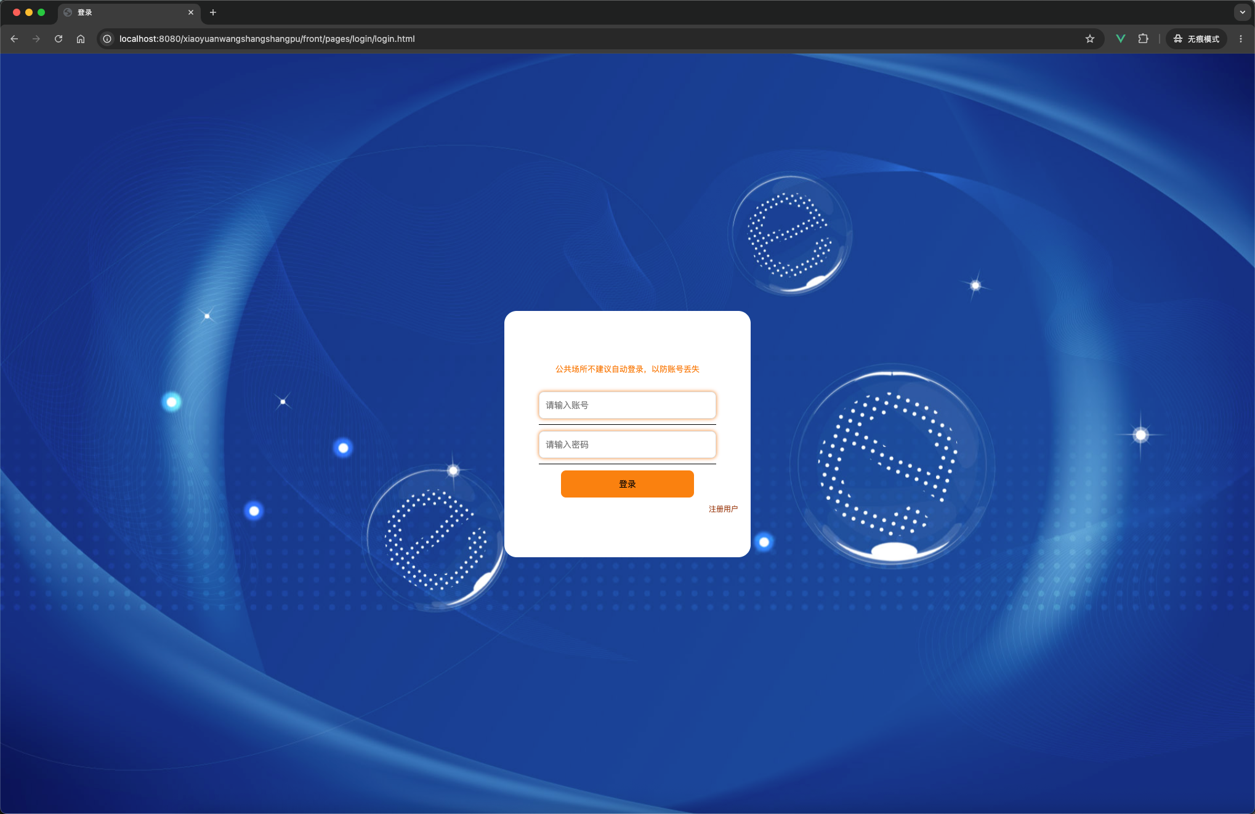
Task: Go to the browser home page
Action: (81, 39)
